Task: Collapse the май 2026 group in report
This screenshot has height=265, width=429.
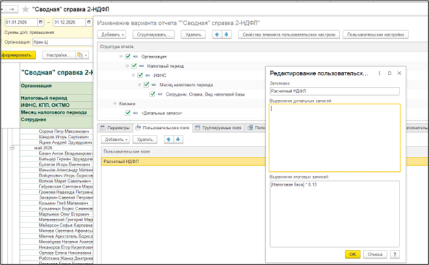Action: point(12,148)
